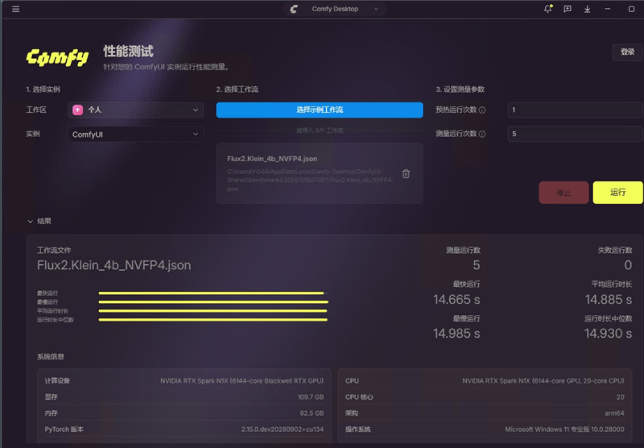Click the 架构 arm64 value
Image resolution: width=644 pixels, height=448 pixels.
pos(614,413)
